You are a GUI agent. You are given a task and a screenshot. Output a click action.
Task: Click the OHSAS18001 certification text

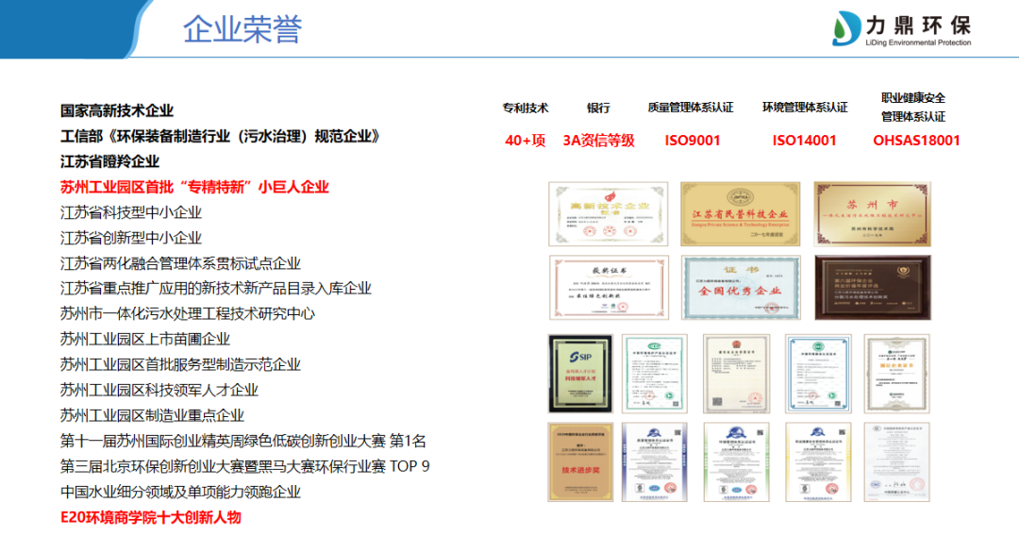[916, 141]
